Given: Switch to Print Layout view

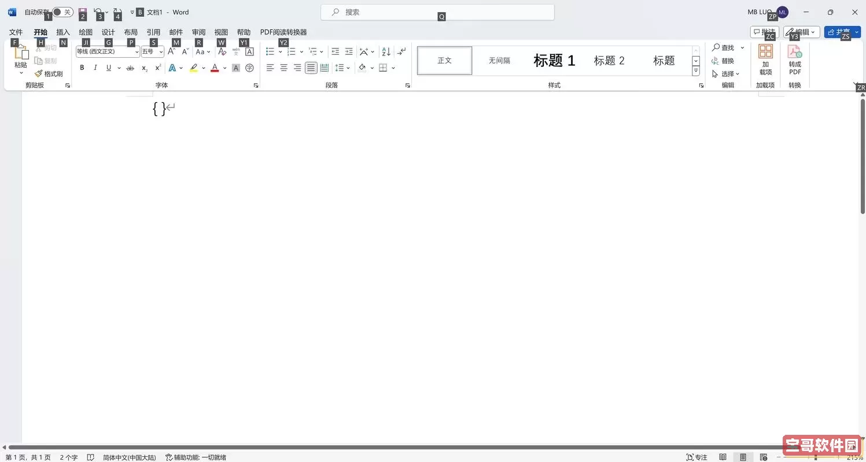Looking at the screenshot, I should click(743, 457).
